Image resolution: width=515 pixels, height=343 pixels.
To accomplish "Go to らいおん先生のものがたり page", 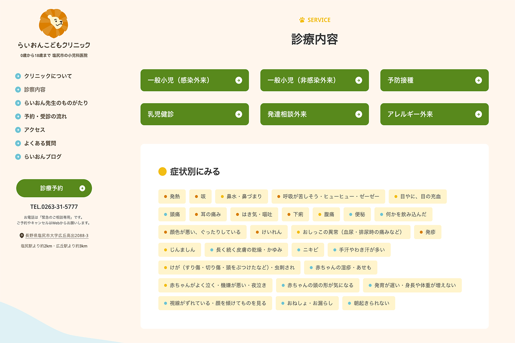I will coord(56,103).
